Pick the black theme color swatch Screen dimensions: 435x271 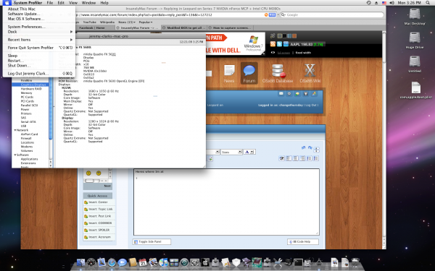[285, 36]
